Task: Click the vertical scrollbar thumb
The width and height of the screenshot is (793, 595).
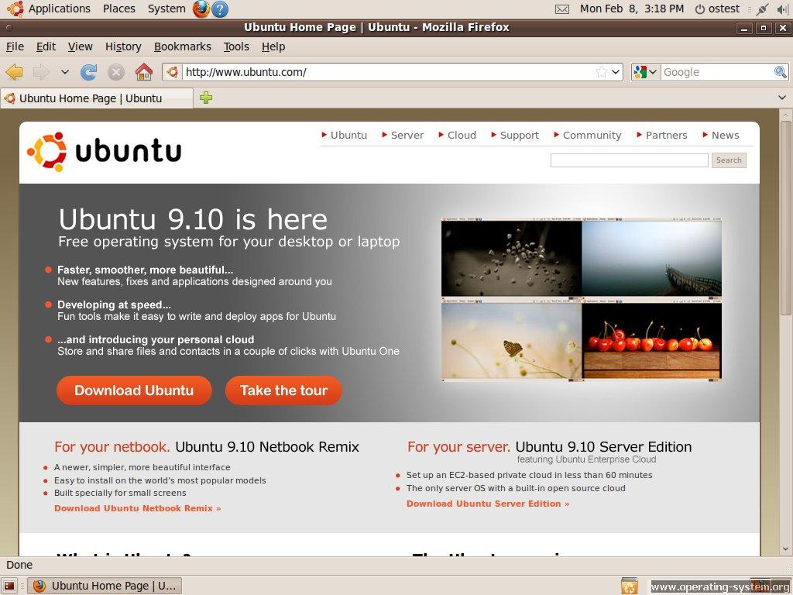Action: [785, 218]
